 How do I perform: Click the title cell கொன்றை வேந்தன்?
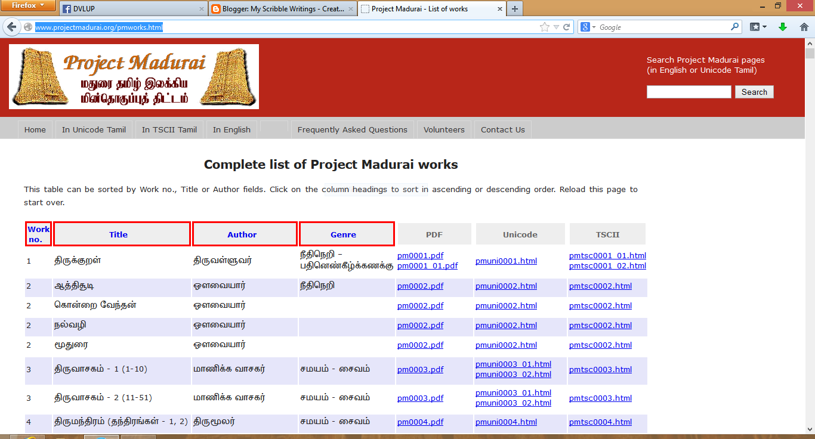point(95,305)
